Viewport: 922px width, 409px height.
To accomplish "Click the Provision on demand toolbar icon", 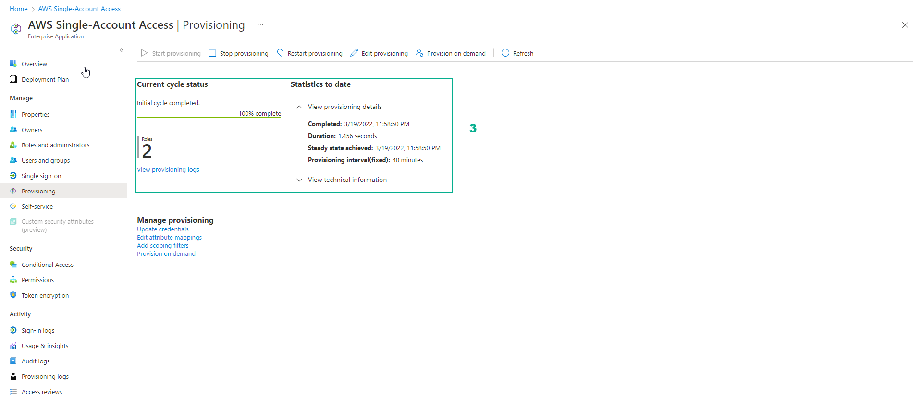I will (x=419, y=53).
